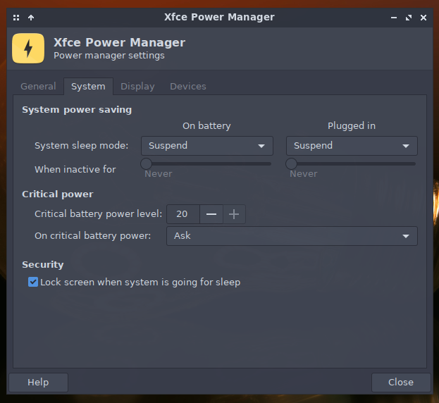Open Plugged in sleep mode dropdown
This screenshot has width=439, height=403.
tap(352, 146)
